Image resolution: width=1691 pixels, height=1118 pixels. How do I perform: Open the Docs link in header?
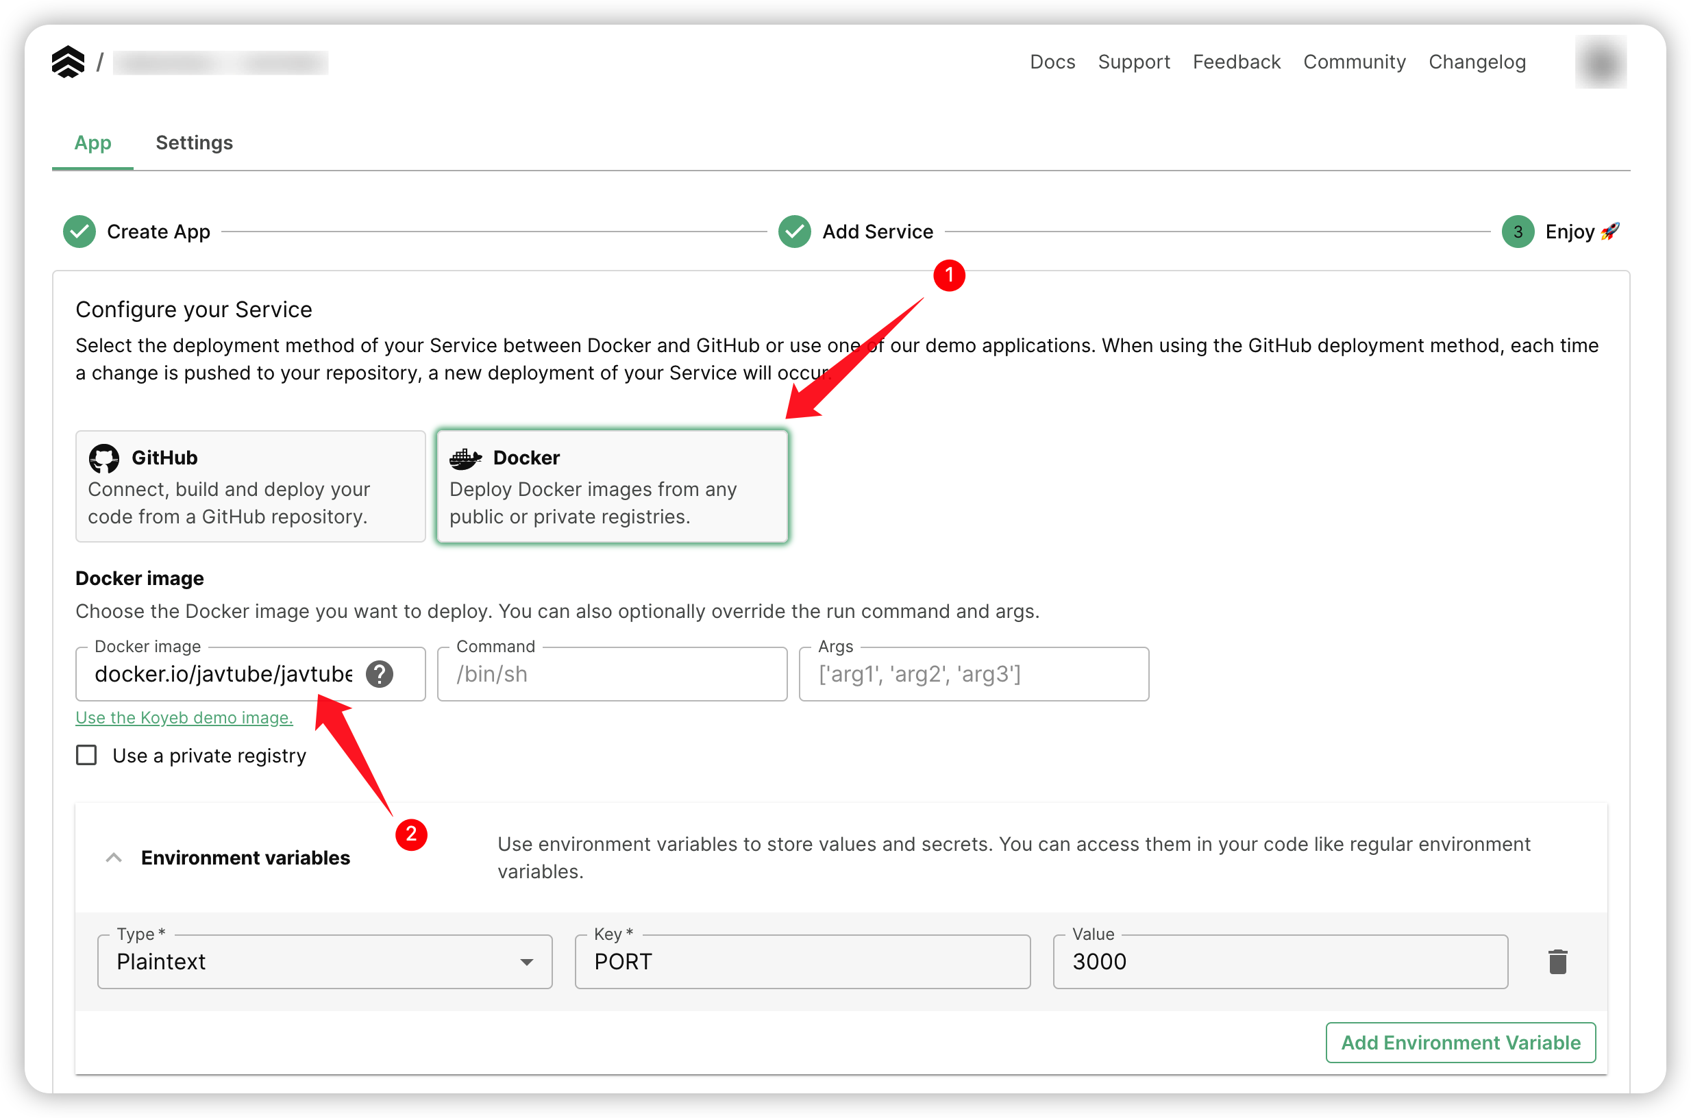click(1052, 62)
